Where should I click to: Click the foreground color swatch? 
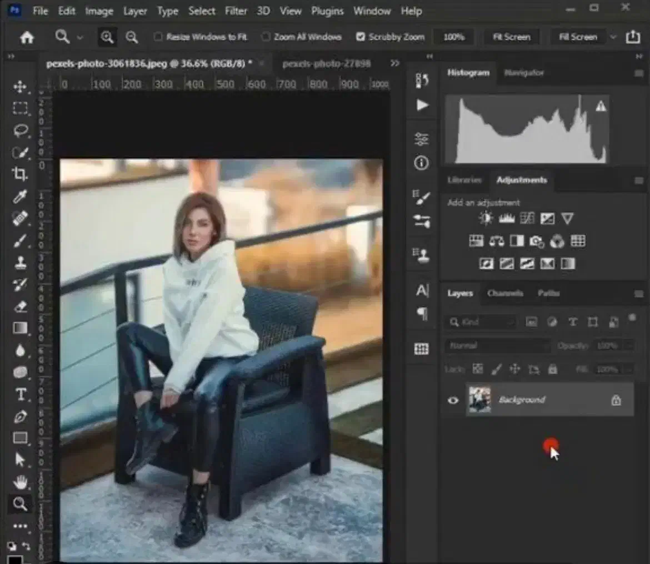tap(15, 560)
